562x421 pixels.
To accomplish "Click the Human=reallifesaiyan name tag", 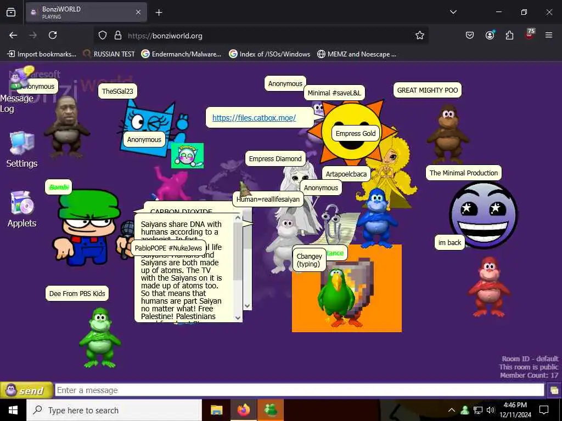I will [x=268, y=200].
